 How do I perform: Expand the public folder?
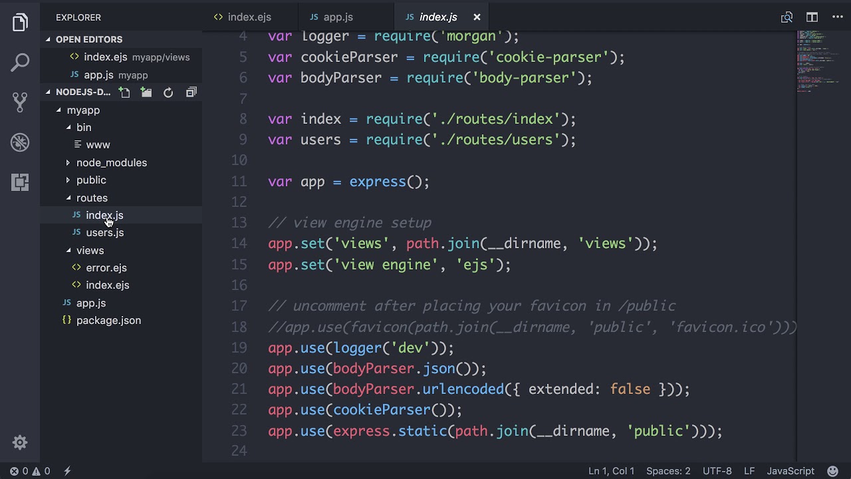(91, 180)
